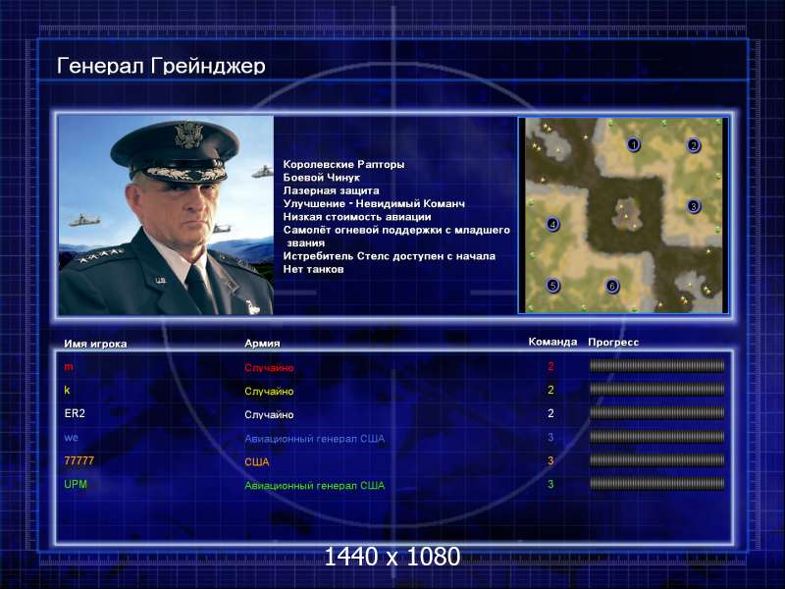
Task: Click UPM player name
Action: point(76,484)
